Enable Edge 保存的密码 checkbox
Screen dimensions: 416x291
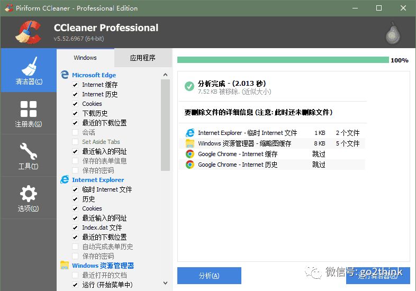pyautogui.click(x=75, y=170)
